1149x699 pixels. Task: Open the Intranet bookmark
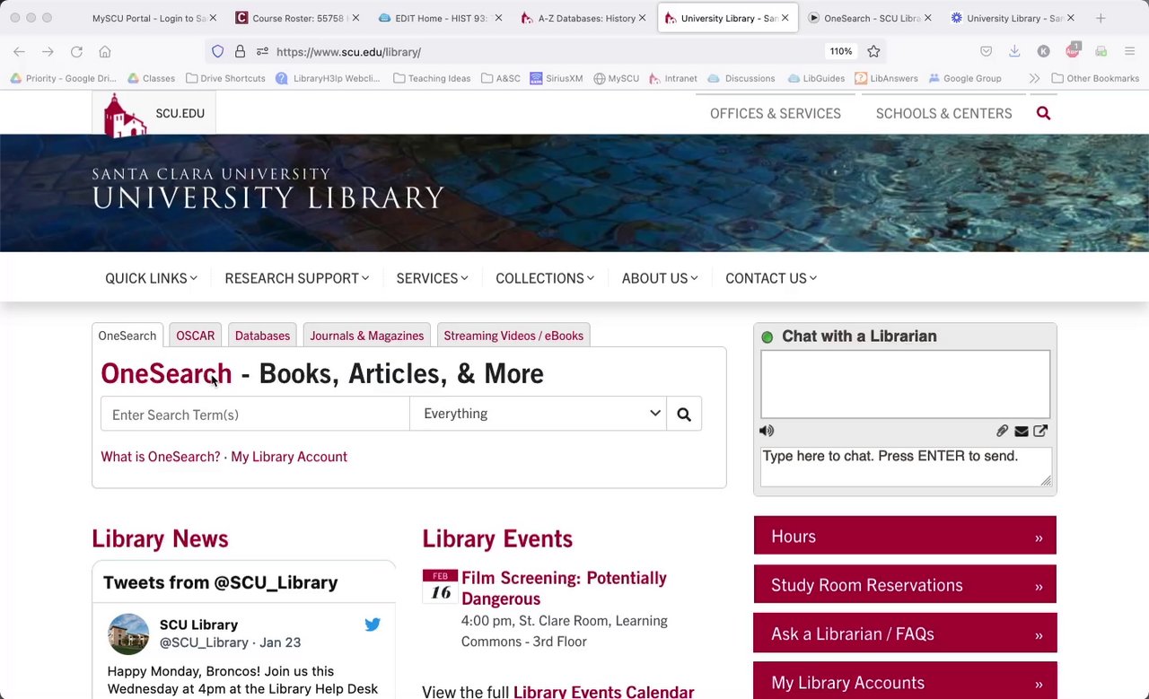click(x=672, y=78)
